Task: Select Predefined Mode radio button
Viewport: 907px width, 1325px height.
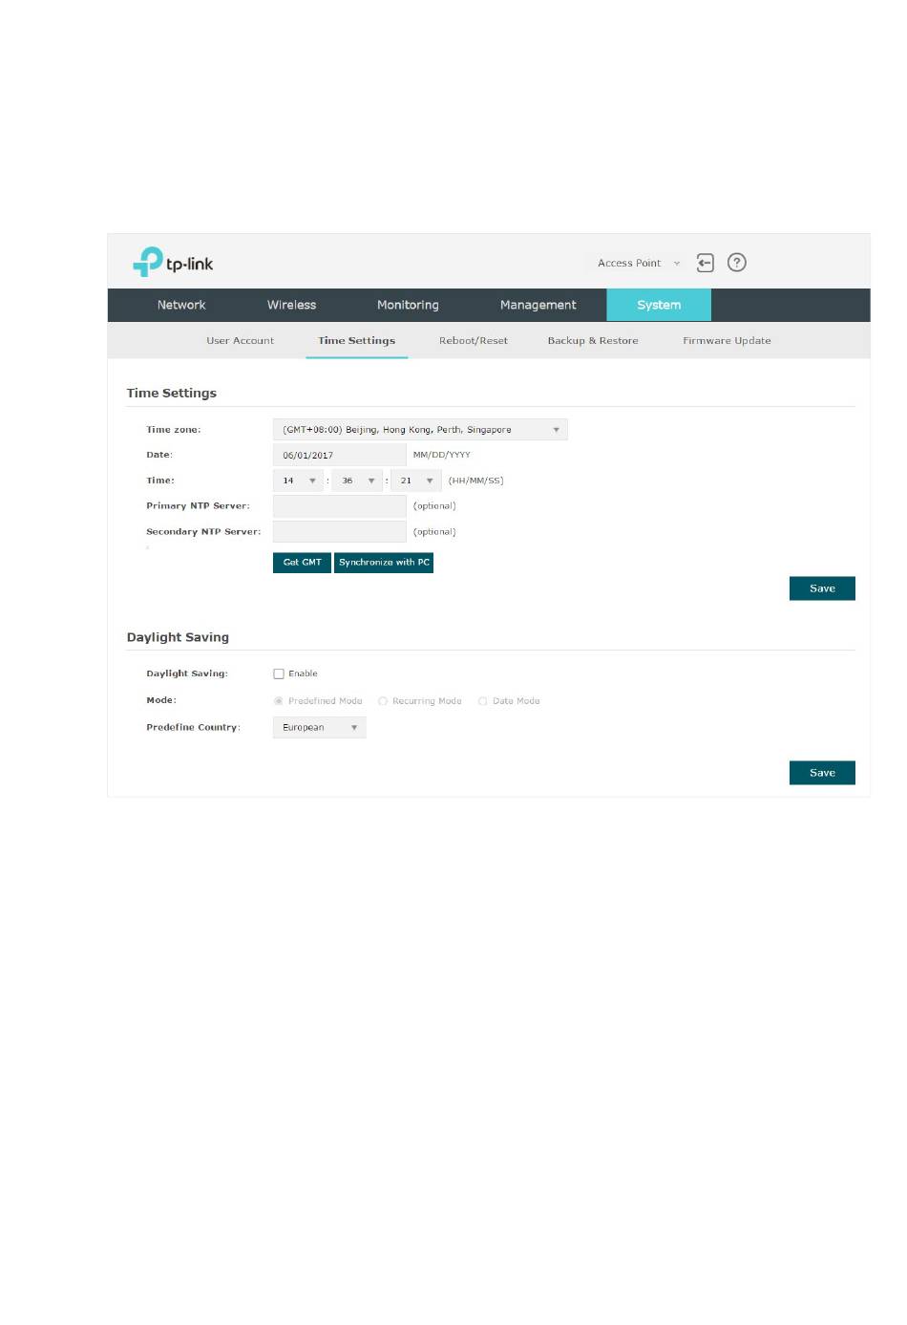Action: coord(279,701)
